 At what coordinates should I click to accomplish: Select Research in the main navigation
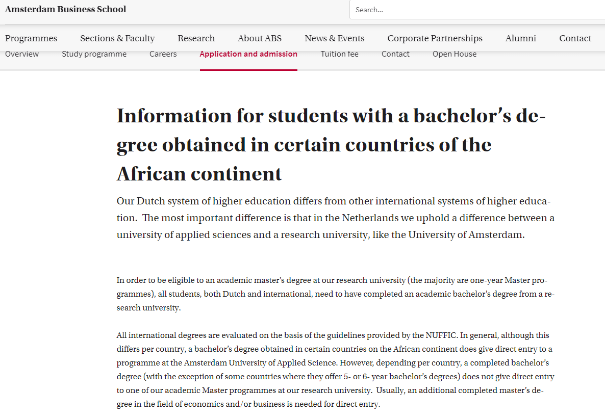click(196, 38)
